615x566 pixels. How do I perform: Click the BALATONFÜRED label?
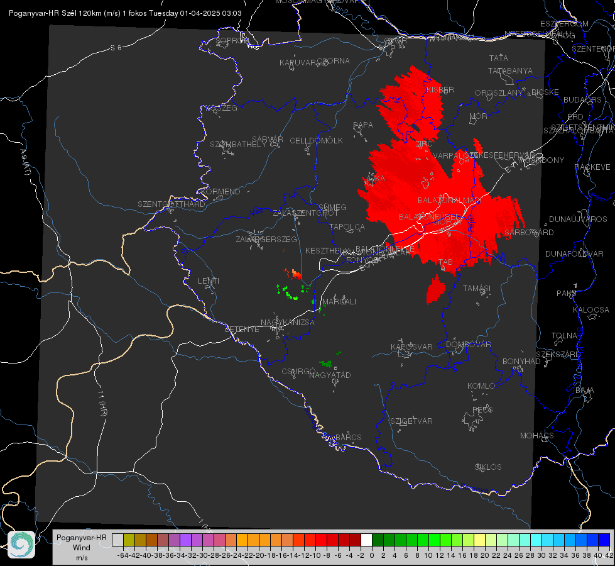pos(430,217)
